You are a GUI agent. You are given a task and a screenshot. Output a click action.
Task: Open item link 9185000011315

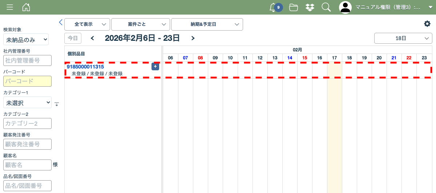click(x=85, y=67)
